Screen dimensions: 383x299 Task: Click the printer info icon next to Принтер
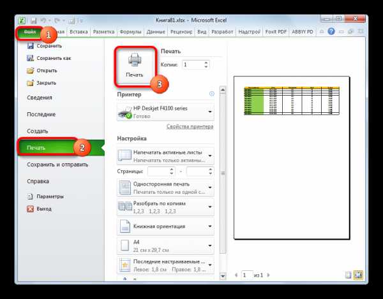212,94
